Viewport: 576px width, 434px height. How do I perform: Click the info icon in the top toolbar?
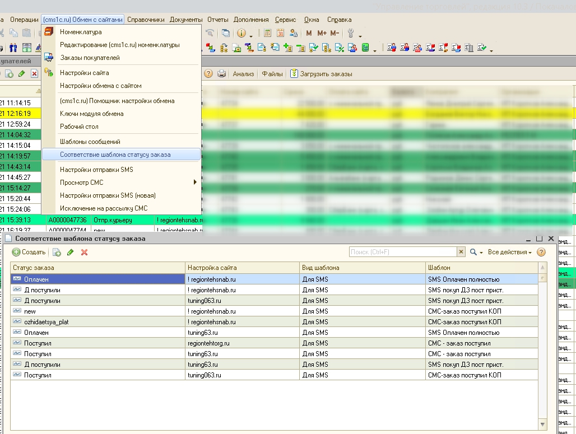241,33
